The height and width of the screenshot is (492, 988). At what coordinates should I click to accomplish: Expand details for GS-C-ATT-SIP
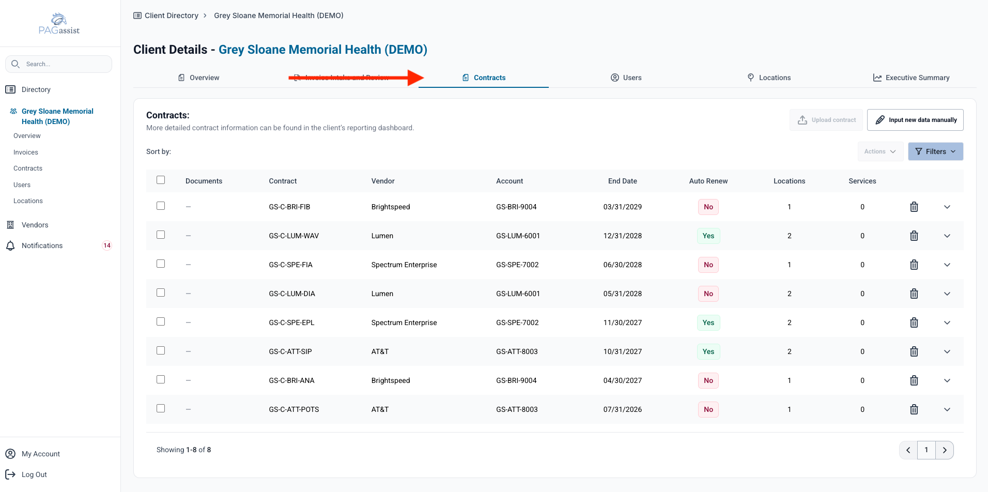pyautogui.click(x=947, y=351)
